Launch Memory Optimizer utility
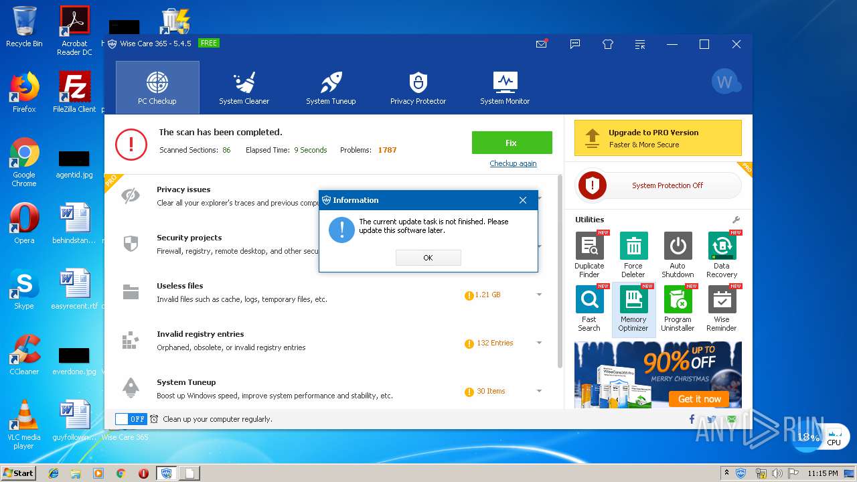The height and width of the screenshot is (482, 857). [x=633, y=308]
